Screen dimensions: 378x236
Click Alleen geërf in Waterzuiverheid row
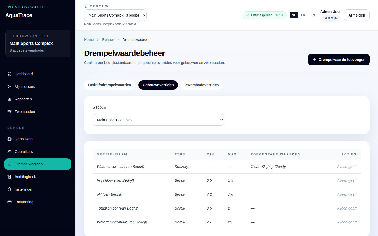347,167
